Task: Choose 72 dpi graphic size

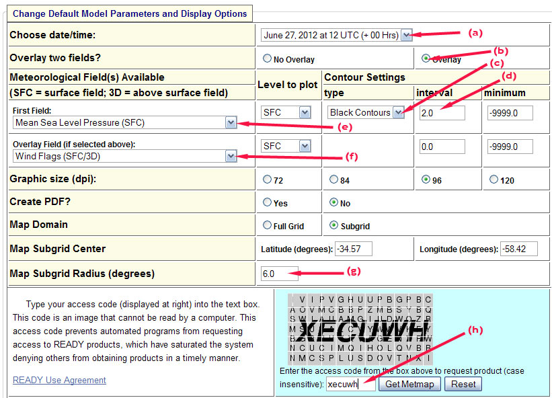Action: (x=267, y=180)
